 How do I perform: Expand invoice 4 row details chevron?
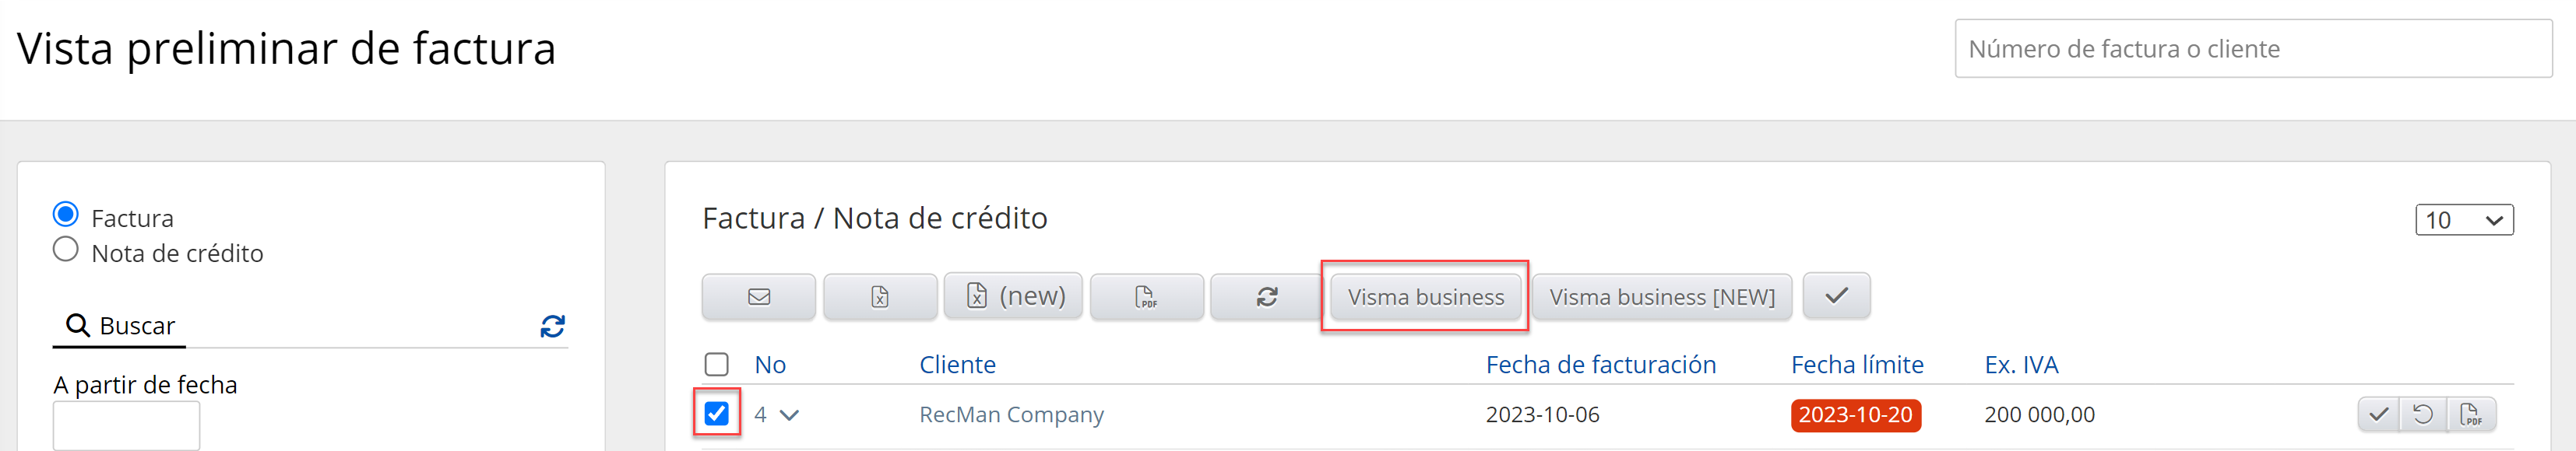pos(790,415)
